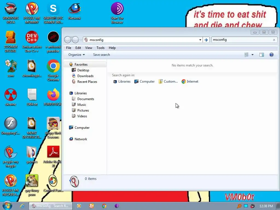
Task: Click the Skype SNIPED!! EPIC GAMER icon
Action: point(53,13)
